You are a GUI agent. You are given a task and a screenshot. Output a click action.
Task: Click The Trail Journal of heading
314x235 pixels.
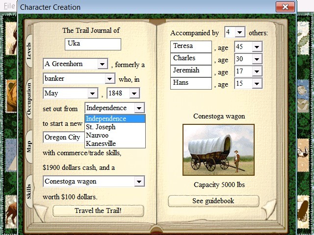tap(91, 30)
